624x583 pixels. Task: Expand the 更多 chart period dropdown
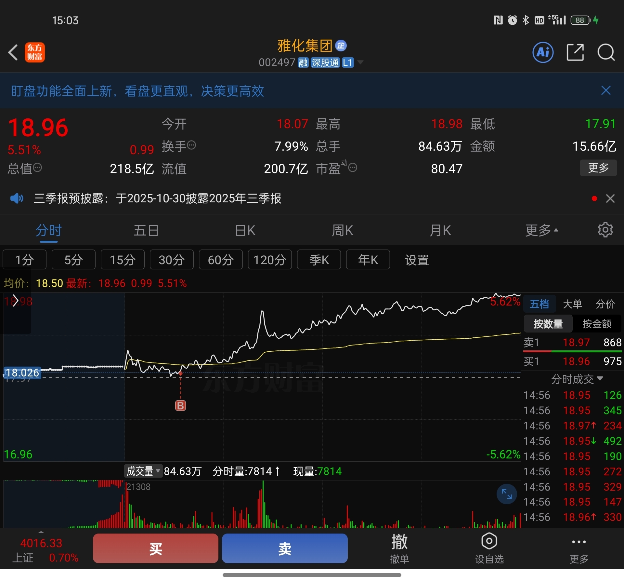click(541, 230)
